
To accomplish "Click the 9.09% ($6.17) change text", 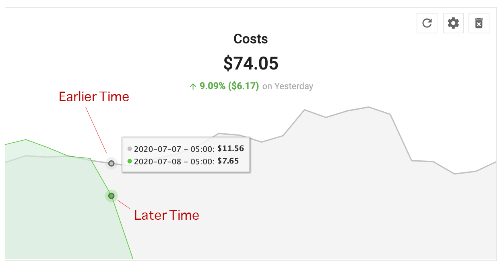I will point(229,86).
